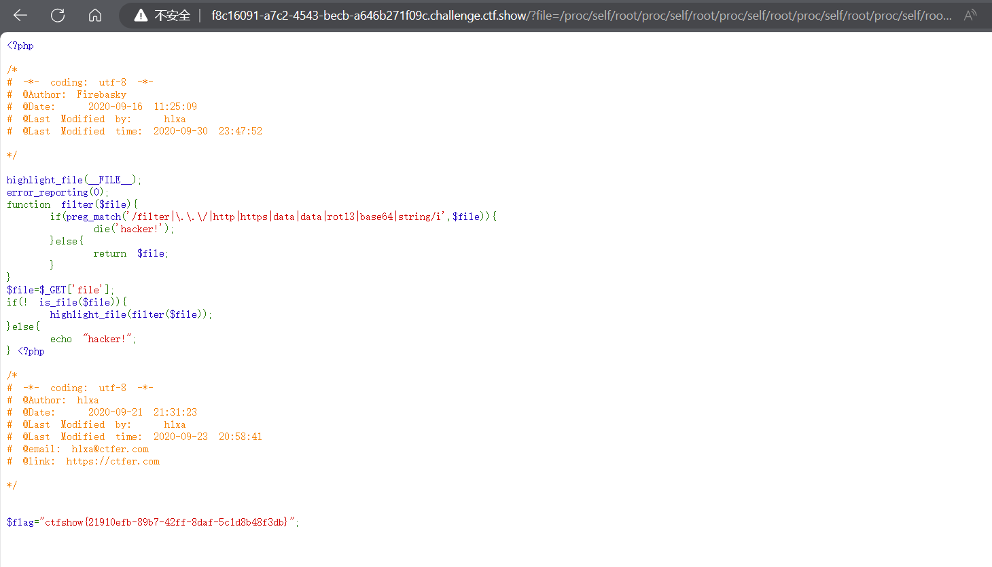Viewport: 992px width, 567px height.
Task: Open the read aloud icon in address bar
Action: [970, 15]
